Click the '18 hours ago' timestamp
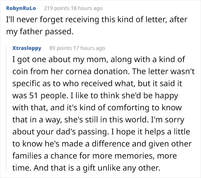 pyautogui.click(x=87, y=8)
